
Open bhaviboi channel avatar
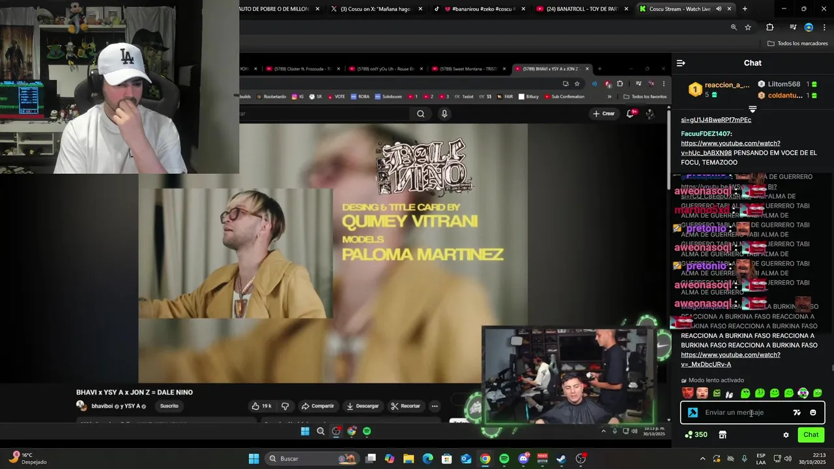point(81,406)
